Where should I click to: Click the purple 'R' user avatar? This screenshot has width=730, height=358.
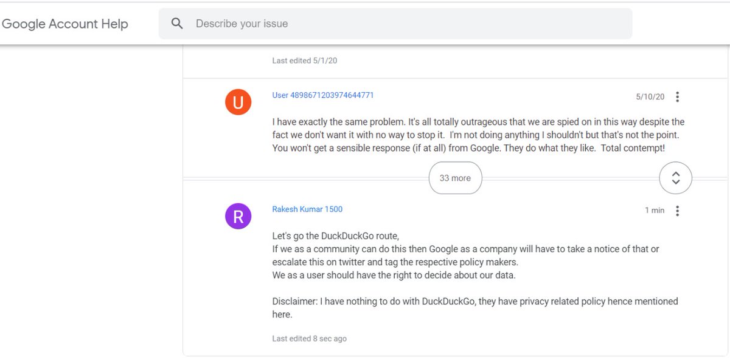tap(238, 216)
